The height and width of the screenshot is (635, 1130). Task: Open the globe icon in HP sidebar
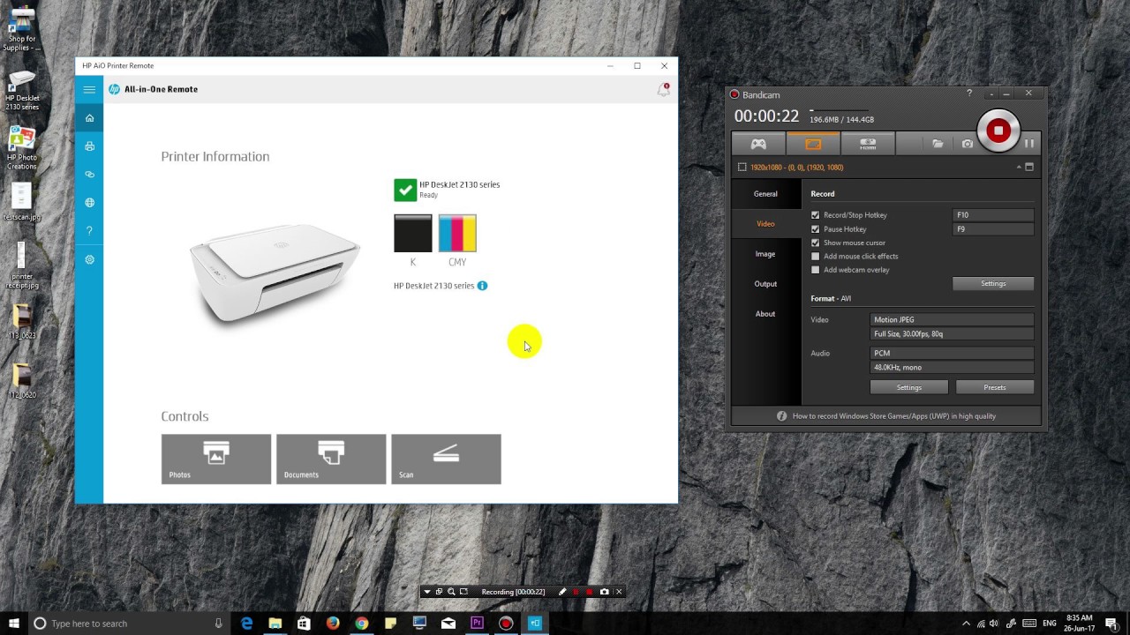[89, 203]
